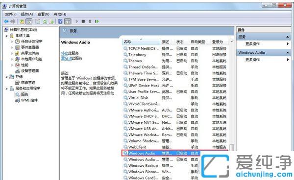Open the 文件(F) menu
This screenshot has width=294, height=180.
point(11,14)
